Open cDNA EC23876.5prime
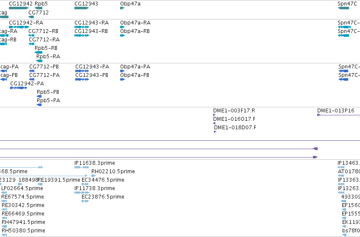Image resolution: width=360 pixels, height=237 pixels. (x=103, y=197)
